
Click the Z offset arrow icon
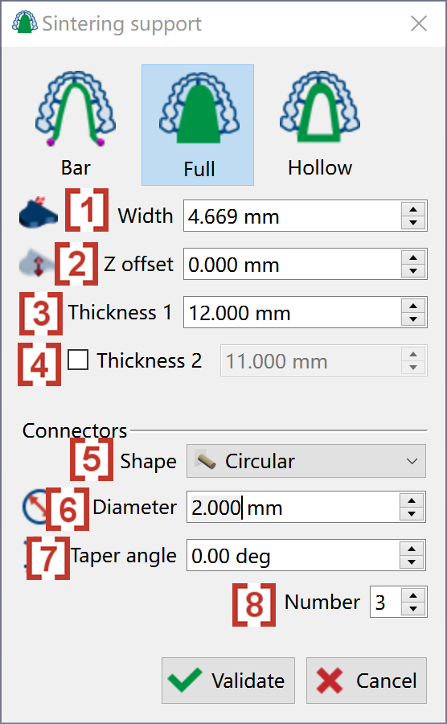[36, 263]
